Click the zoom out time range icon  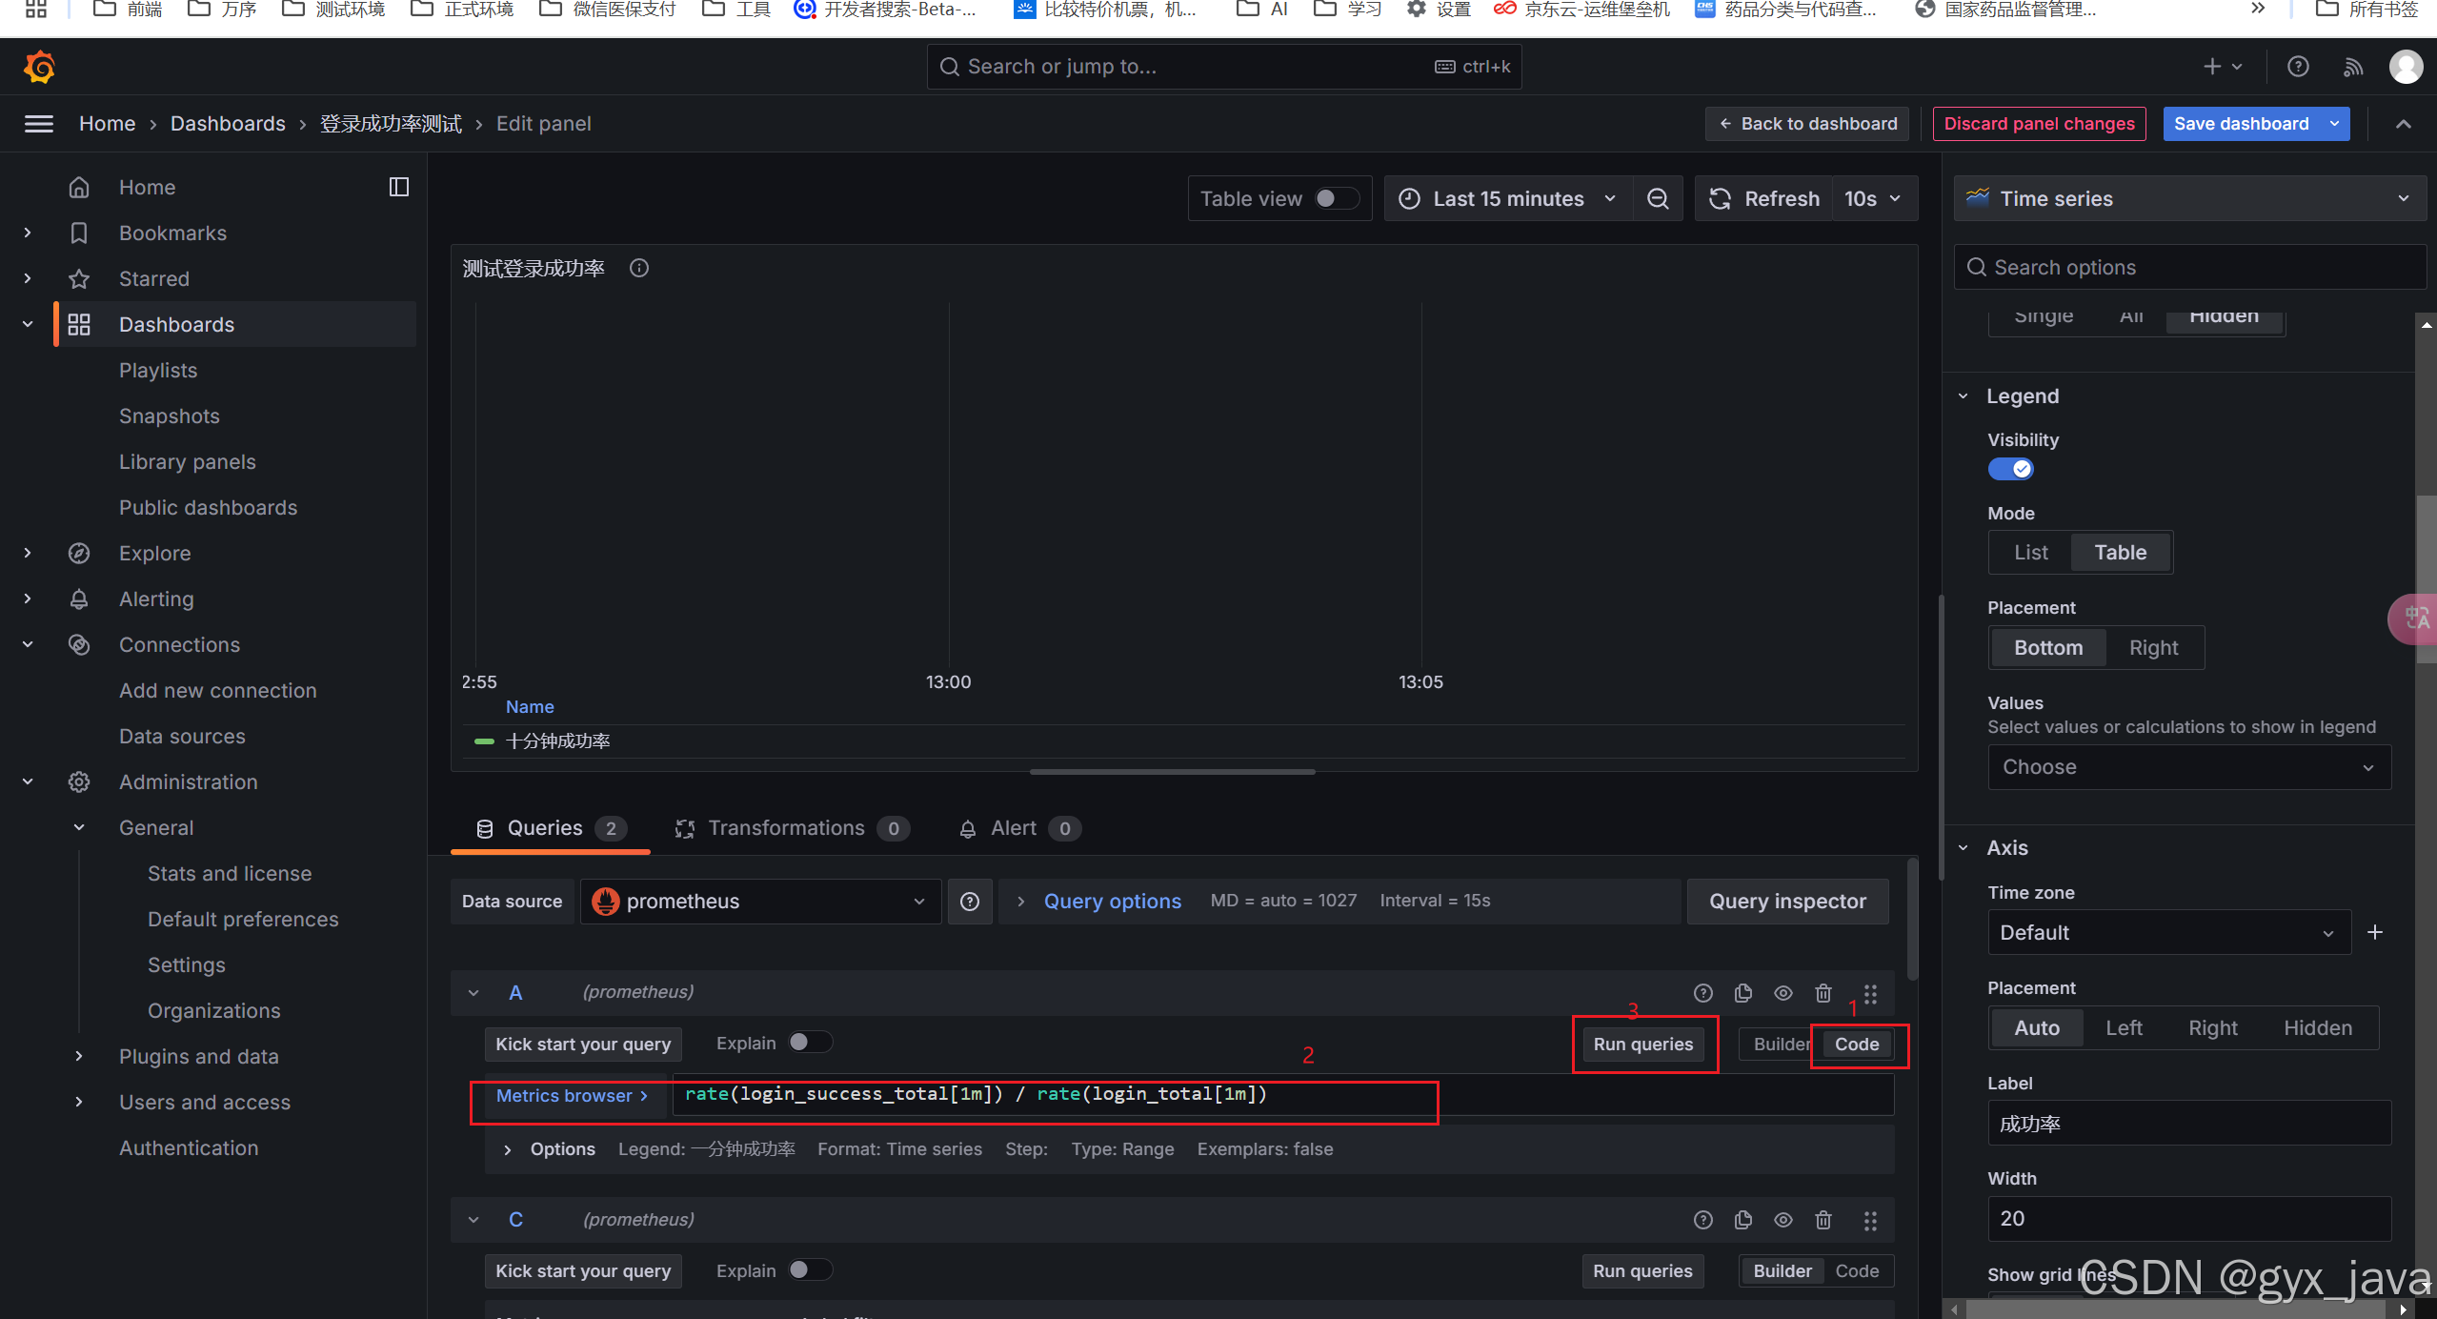[x=1658, y=198]
